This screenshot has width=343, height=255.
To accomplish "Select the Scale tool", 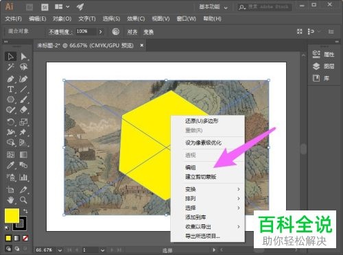I will (23, 122).
